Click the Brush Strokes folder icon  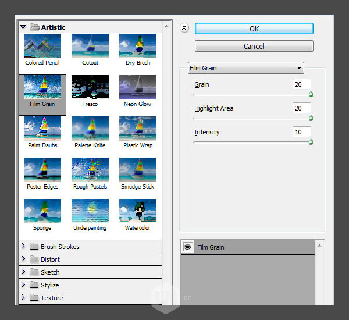click(x=34, y=246)
